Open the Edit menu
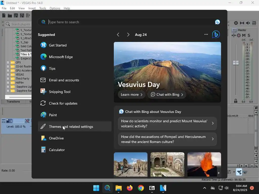 pos(12,8)
